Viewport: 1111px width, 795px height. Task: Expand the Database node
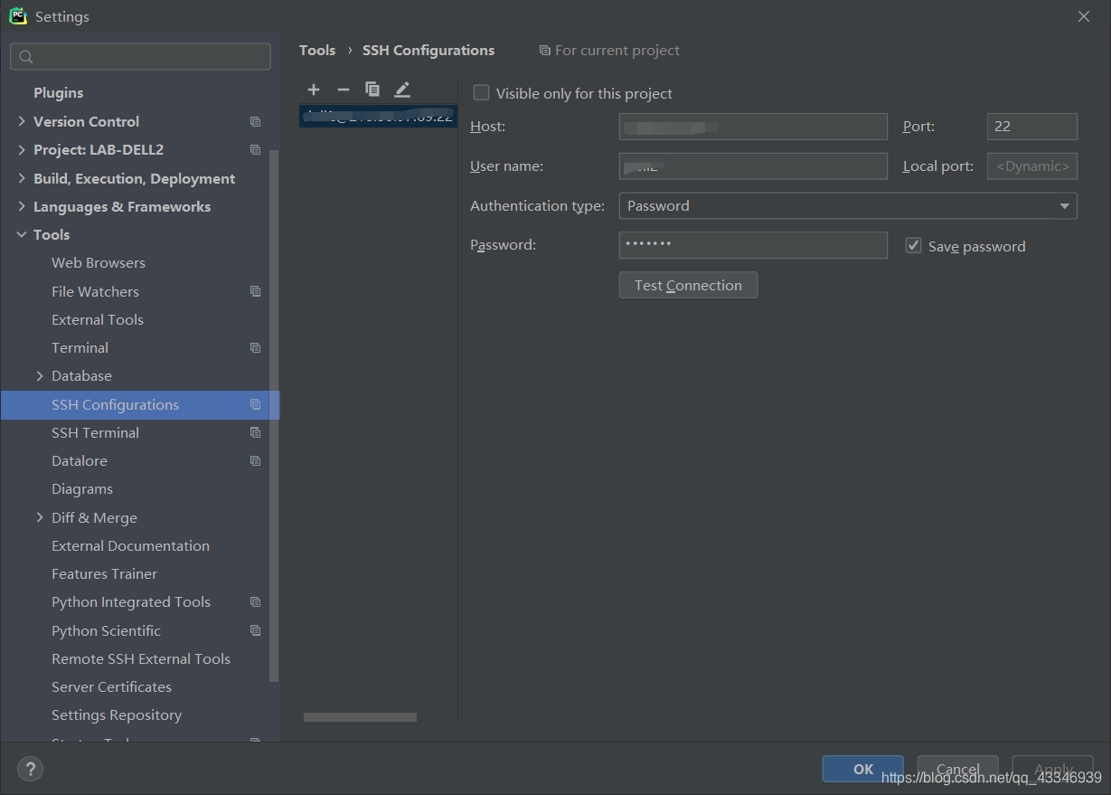click(x=40, y=375)
